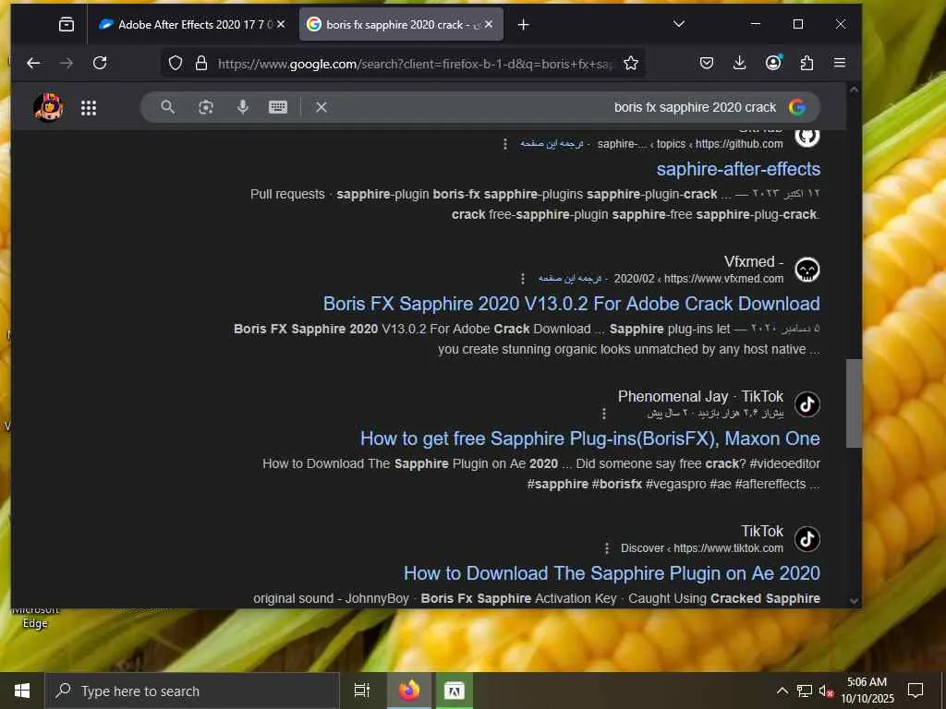This screenshot has width=946, height=709.
Task: Switch to Adobe After Effects 2020 tab
Action: 191,24
